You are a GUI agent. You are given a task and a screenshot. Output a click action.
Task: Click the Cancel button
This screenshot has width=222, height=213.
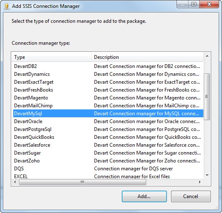click(191, 196)
